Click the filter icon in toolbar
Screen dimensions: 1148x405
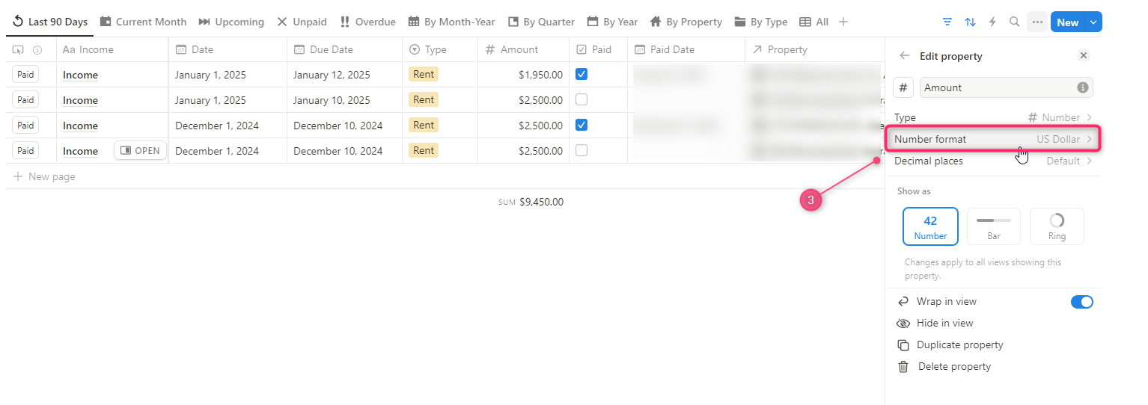(x=947, y=22)
